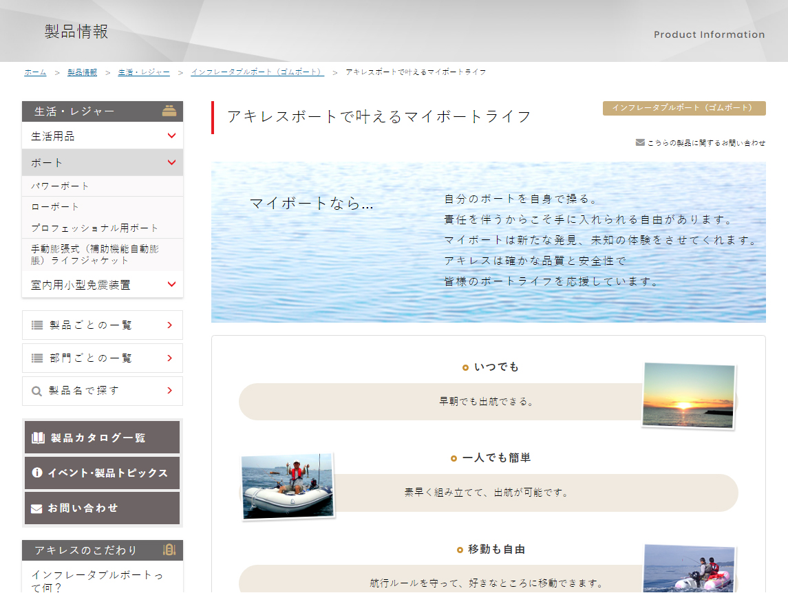Viewport: 788px width, 593px height.
Task: Collapse the ボート section chevron
Action: [x=171, y=162]
